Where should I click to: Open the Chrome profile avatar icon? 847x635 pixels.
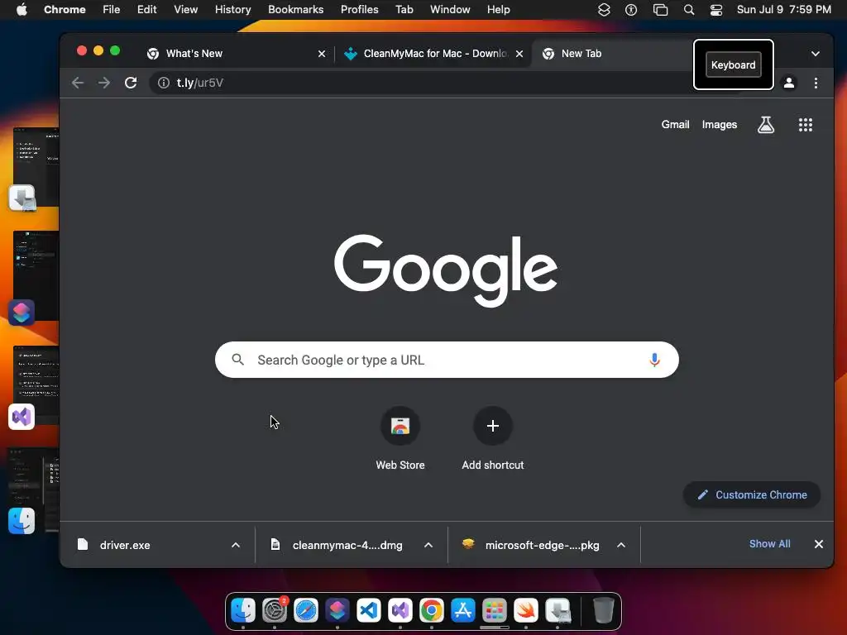click(x=788, y=83)
